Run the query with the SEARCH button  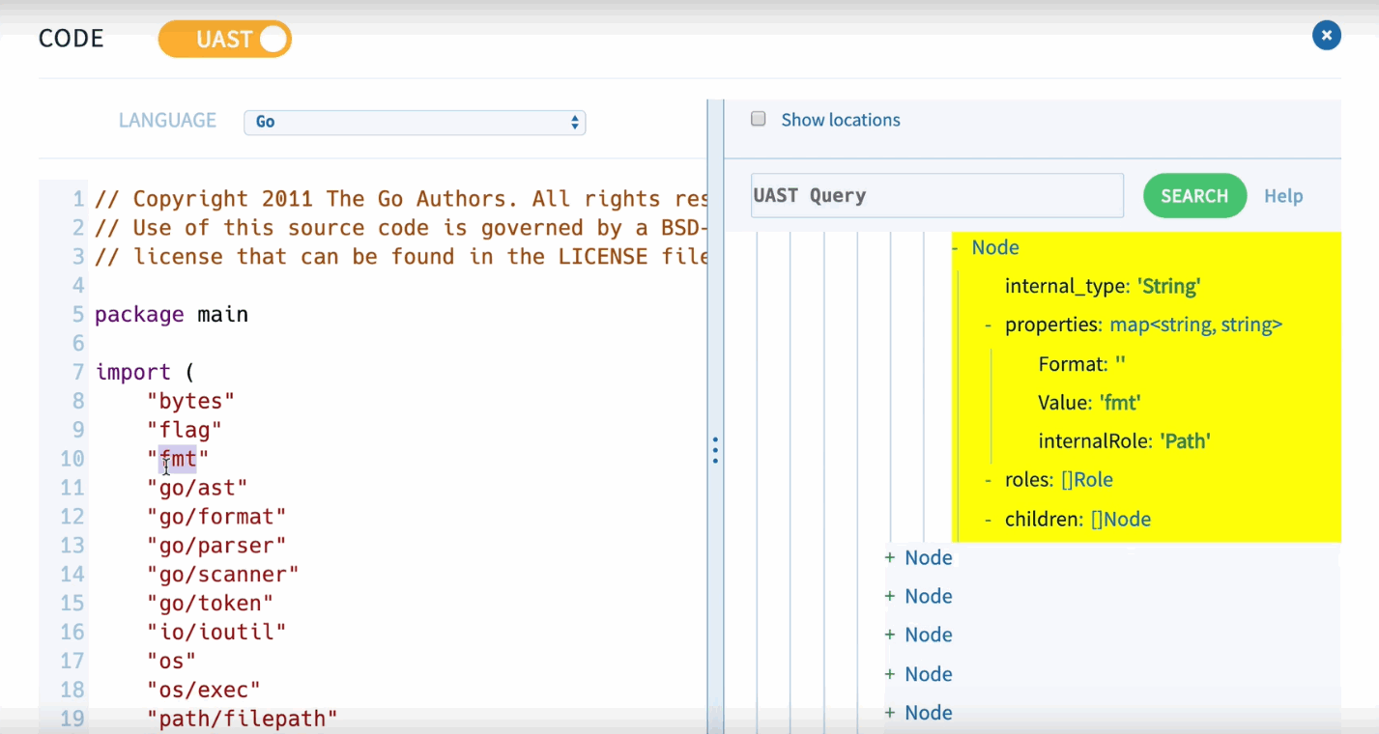pos(1194,195)
